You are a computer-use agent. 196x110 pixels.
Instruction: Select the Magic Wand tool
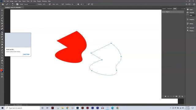coord(2,18)
